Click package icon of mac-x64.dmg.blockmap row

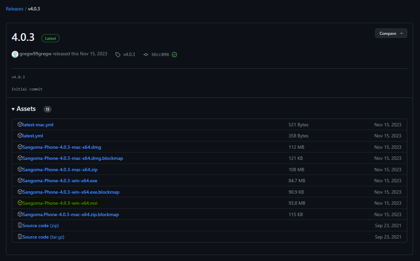point(20,158)
